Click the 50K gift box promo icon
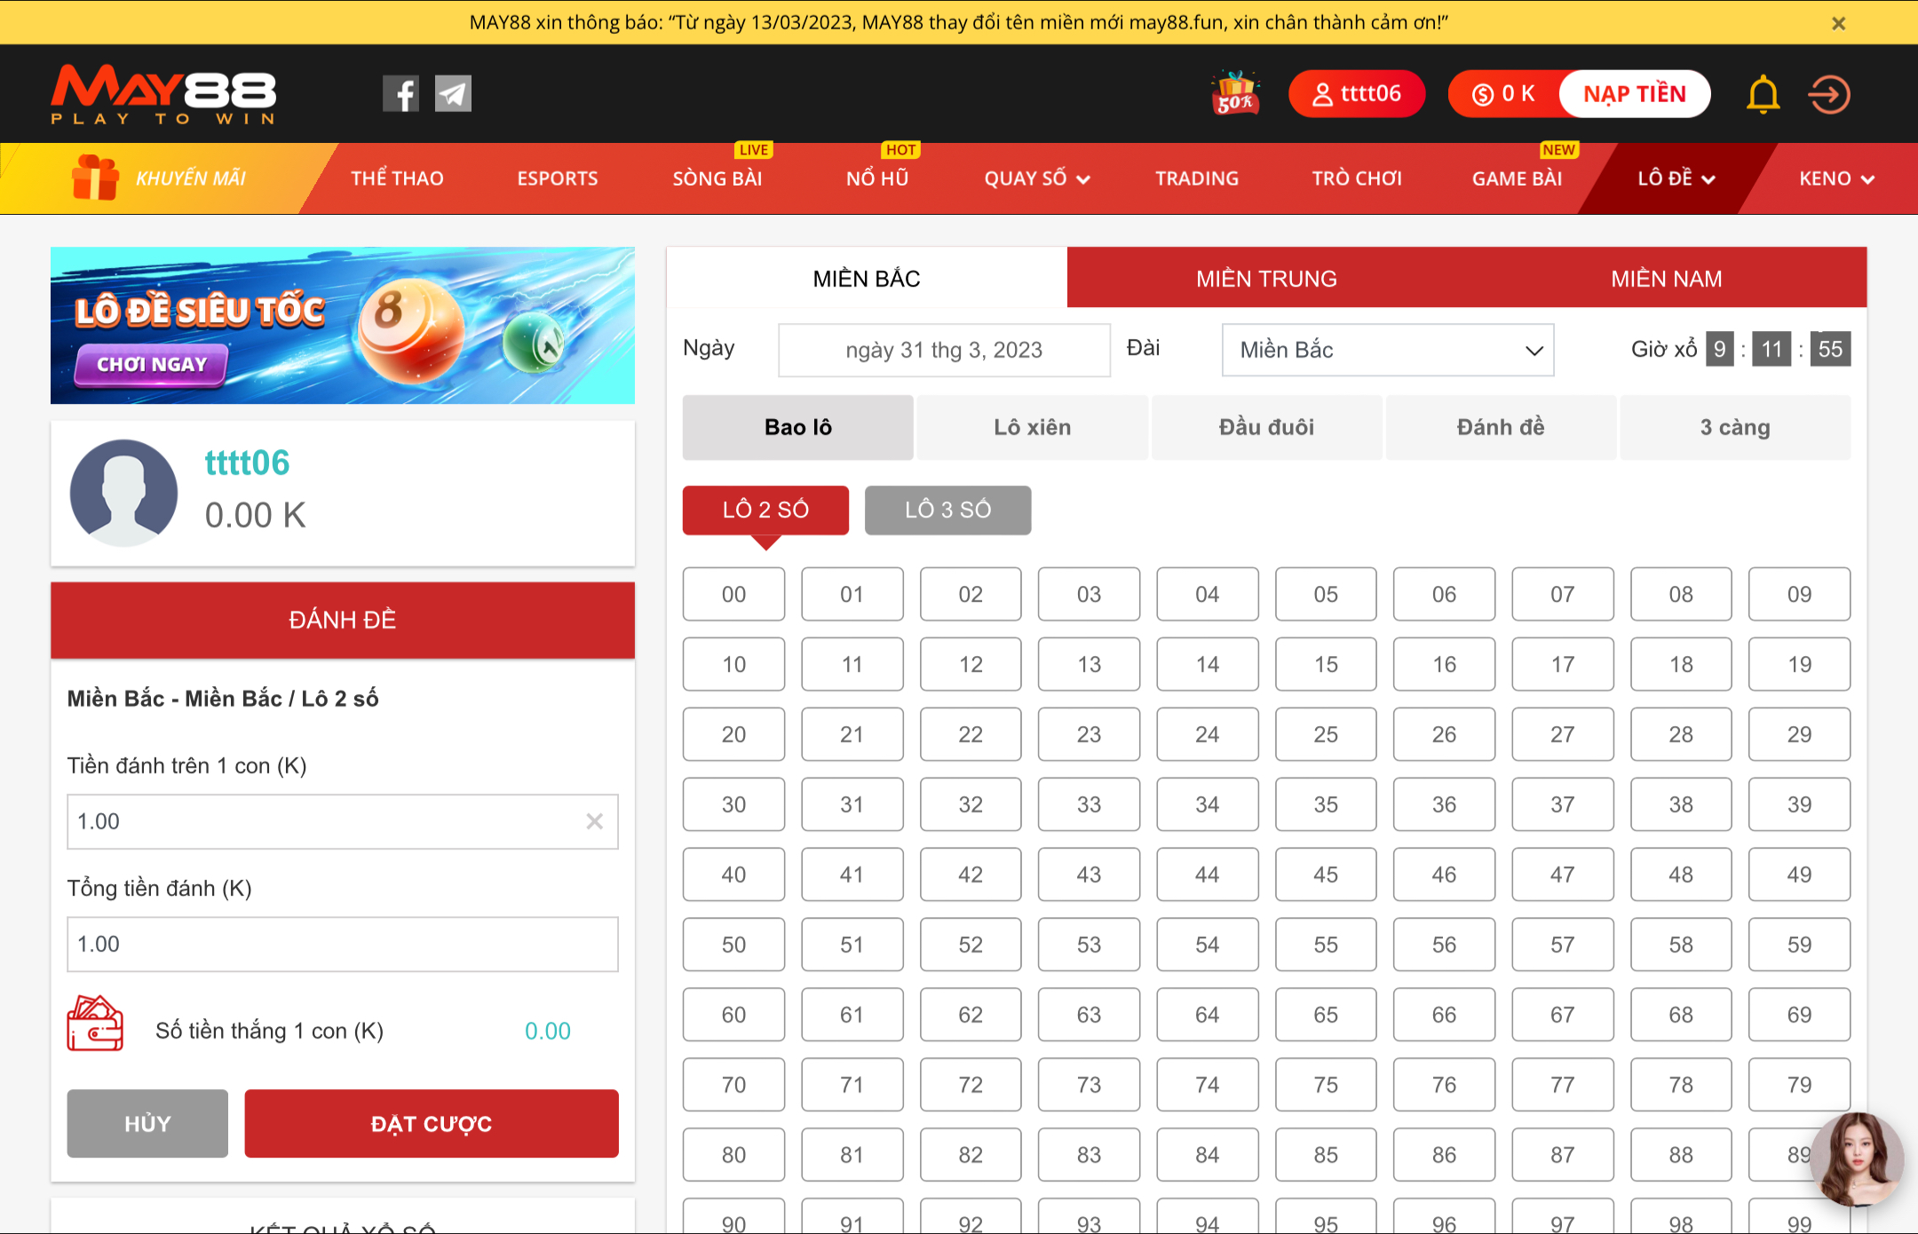The image size is (1918, 1234). [1235, 93]
